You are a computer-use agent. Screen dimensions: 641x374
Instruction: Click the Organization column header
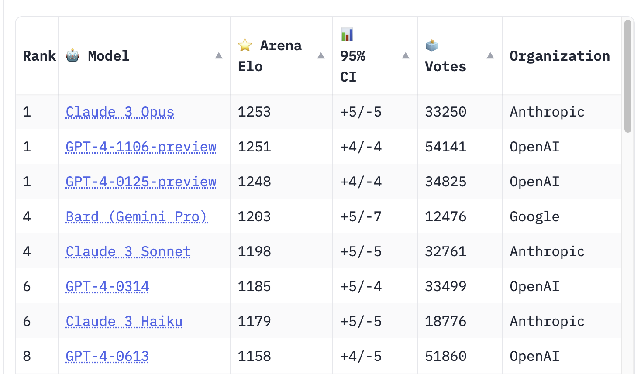tap(560, 56)
